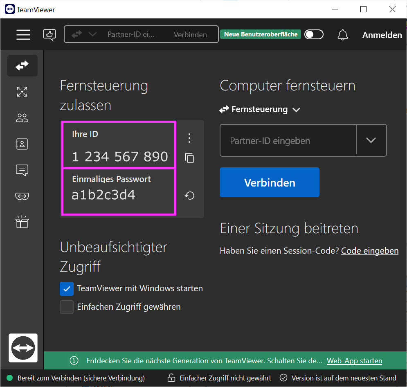Open the Chat sidebar icon
The image size is (407, 387).
tap(22, 170)
